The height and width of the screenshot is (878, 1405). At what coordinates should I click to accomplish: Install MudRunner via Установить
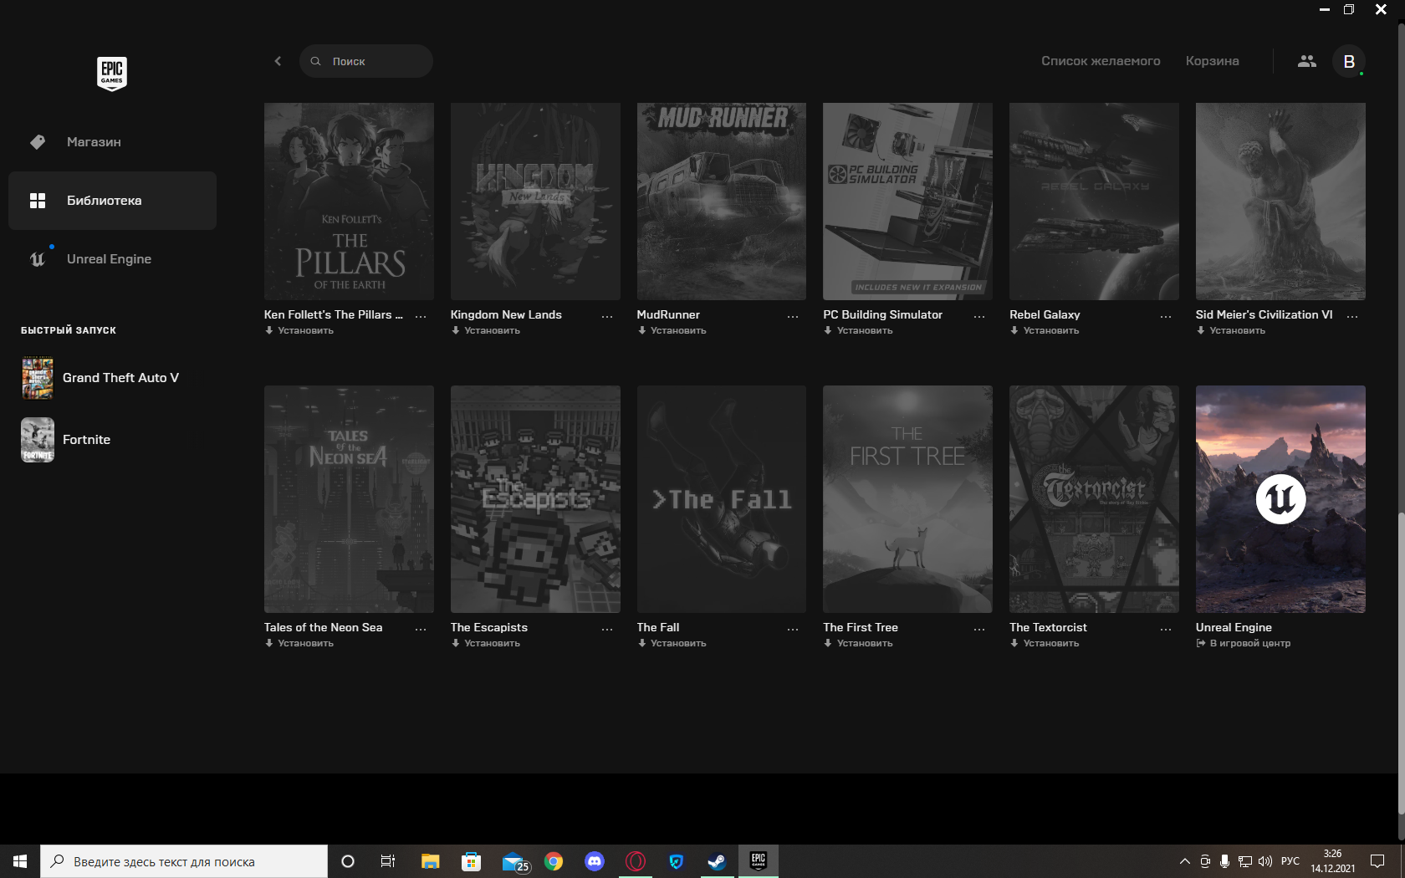click(672, 330)
